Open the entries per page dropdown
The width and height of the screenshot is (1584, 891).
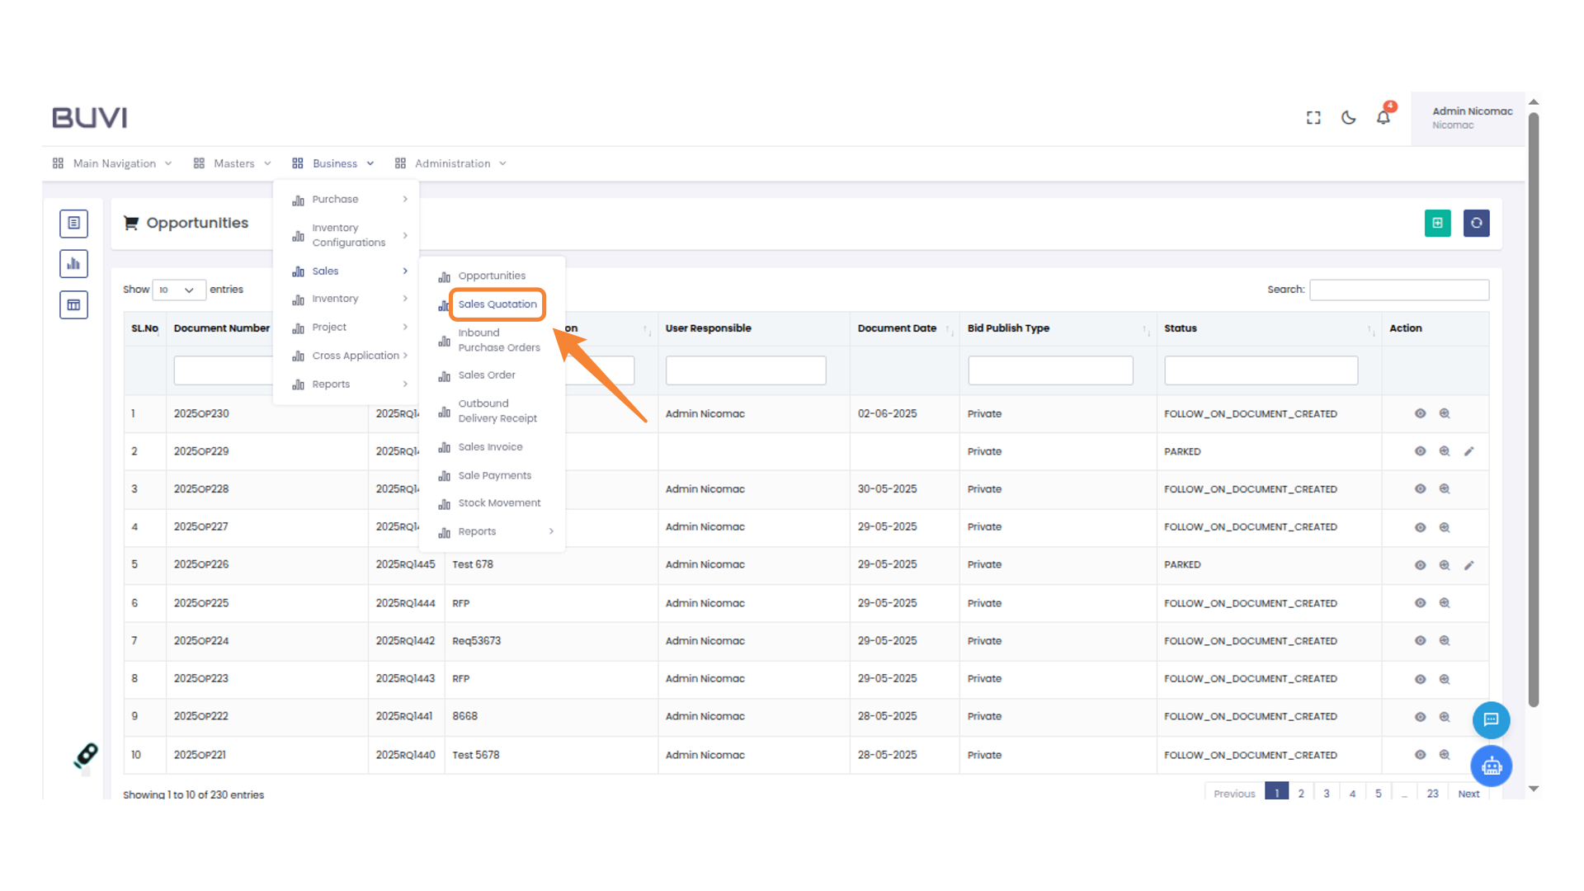[178, 290]
